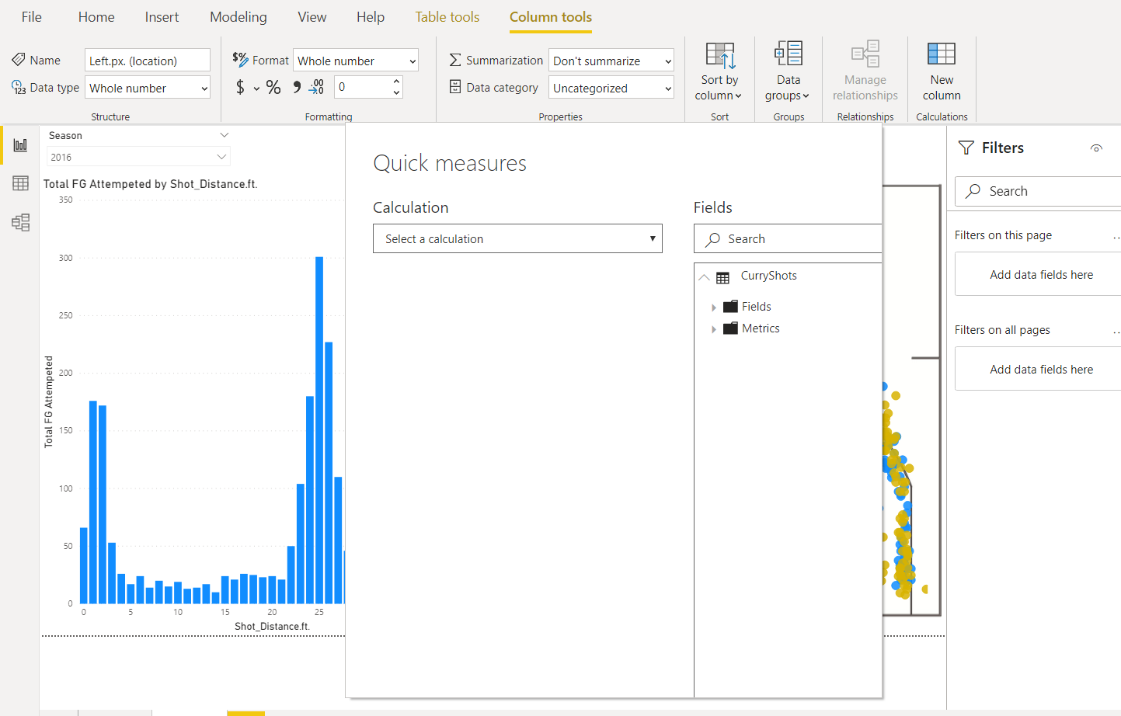The width and height of the screenshot is (1121, 716).
Task: Open the Report view from sidebar
Action: pyautogui.click(x=20, y=145)
